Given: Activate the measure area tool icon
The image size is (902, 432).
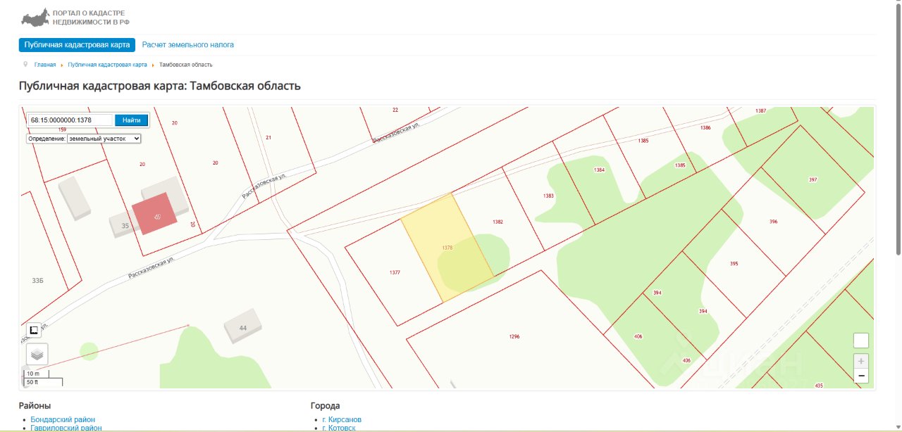Looking at the screenshot, I should tap(34, 329).
